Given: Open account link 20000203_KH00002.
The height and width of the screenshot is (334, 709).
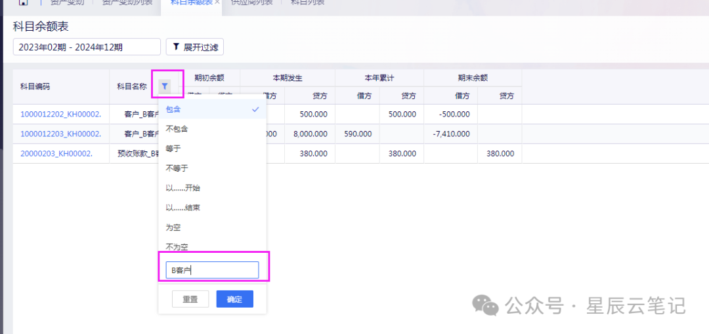Looking at the screenshot, I should click(x=56, y=153).
